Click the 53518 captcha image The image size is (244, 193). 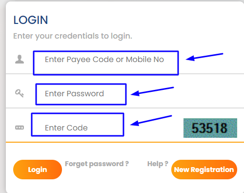click(x=210, y=128)
